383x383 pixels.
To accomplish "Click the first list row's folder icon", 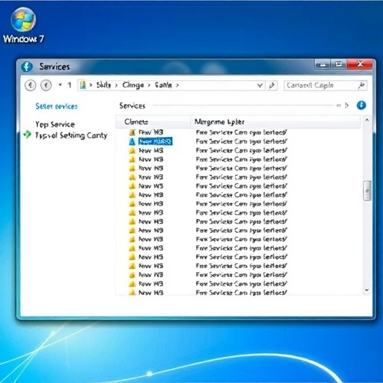I will coord(132,132).
